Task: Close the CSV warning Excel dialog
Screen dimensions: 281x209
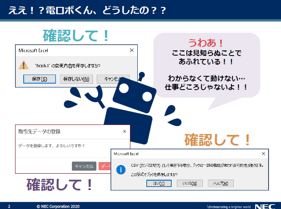Action: click(263, 153)
